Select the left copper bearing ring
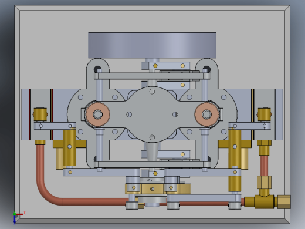 click(97, 114)
